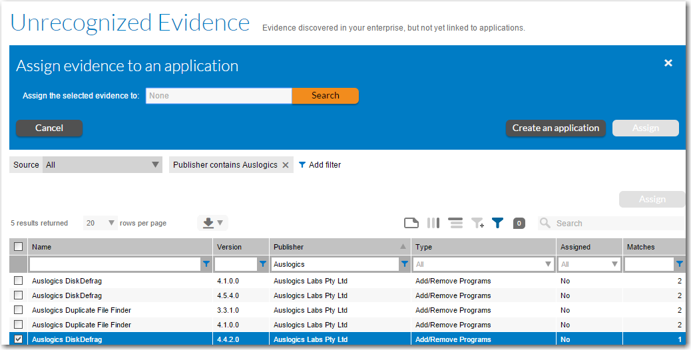Close the Assign evidence to an application panel
The width and height of the screenshot is (691, 350).
click(x=668, y=63)
